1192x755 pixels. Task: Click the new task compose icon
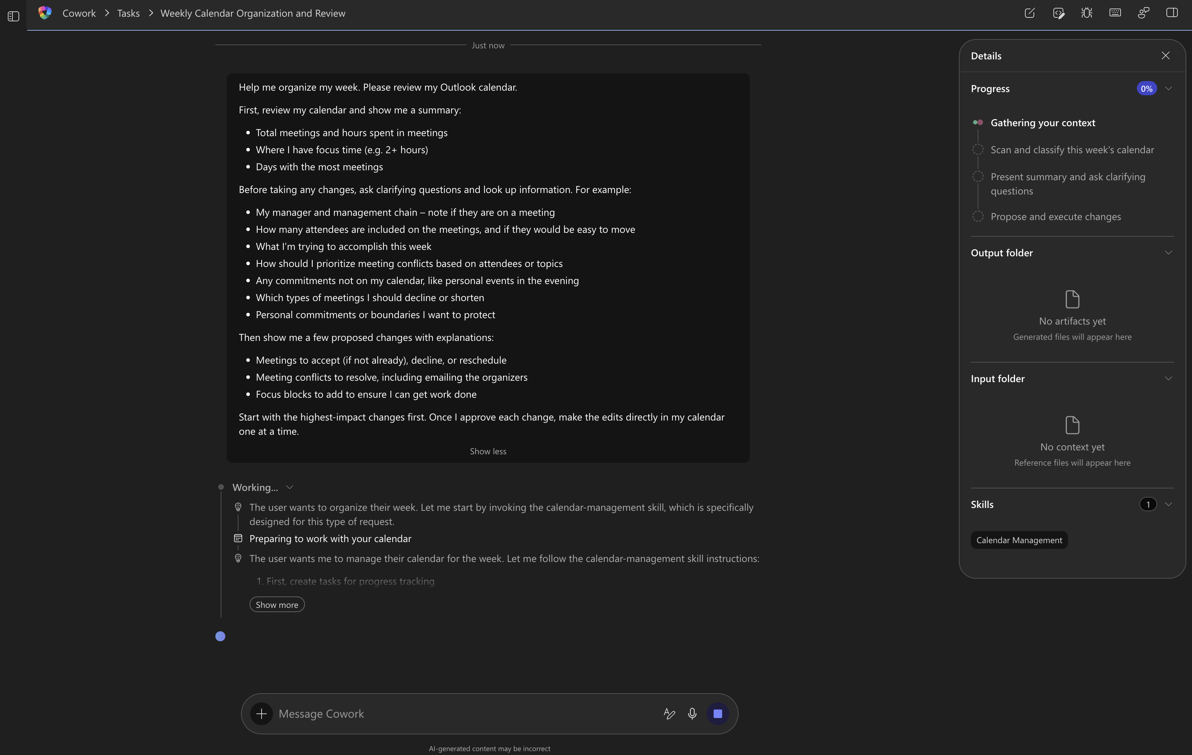[1030, 14]
